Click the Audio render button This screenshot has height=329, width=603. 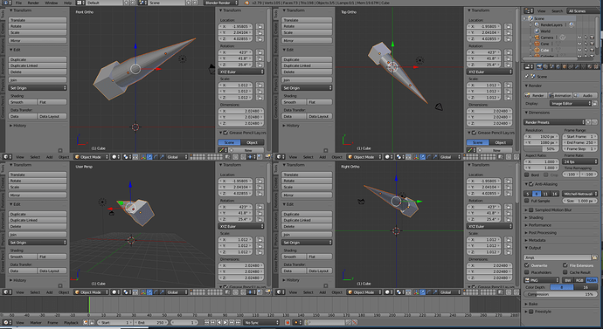tap(586, 95)
